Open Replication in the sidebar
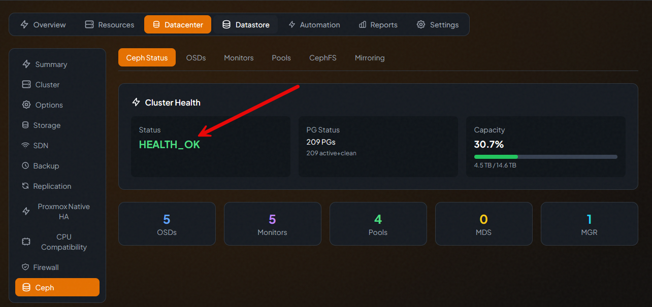Viewport: 652px width, 307px height. (x=57, y=186)
